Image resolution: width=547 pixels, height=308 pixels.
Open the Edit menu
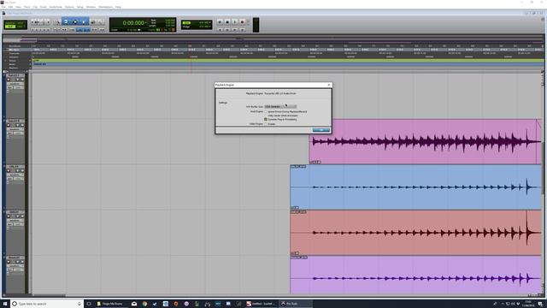(x=10, y=7)
